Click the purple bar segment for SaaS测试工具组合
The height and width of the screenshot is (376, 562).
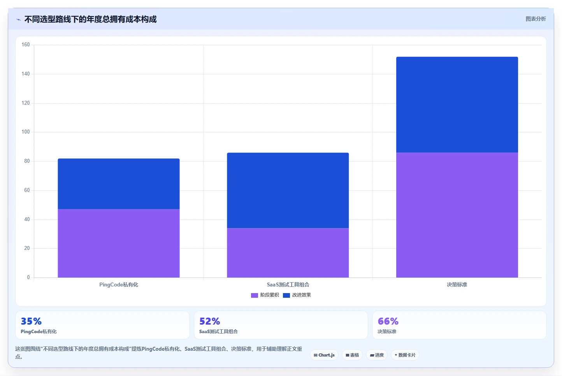(x=288, y=253)
